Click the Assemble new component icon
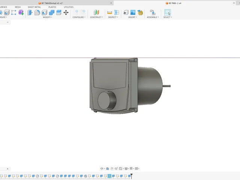The image size is (240, 180). point(153,12)
